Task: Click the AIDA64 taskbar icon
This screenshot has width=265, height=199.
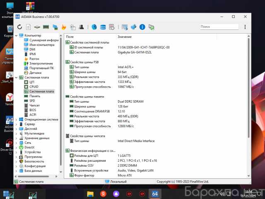Action: point(155,194)
